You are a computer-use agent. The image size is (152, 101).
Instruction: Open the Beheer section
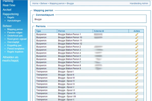pos(7,26)
